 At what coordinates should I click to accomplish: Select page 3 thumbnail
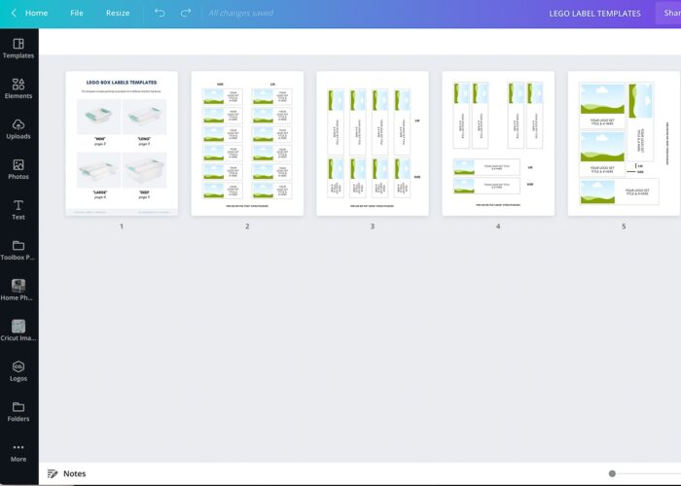tap(373, 144)
